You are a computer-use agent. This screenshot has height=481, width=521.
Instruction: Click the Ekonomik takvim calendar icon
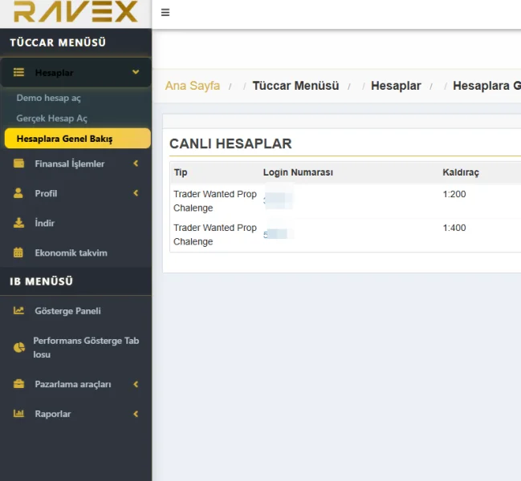pos(18,253)
